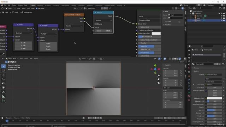Toggle the Use Nodes checkbox
The width and height of the screenshot is (226, 127).
[37, 8]
